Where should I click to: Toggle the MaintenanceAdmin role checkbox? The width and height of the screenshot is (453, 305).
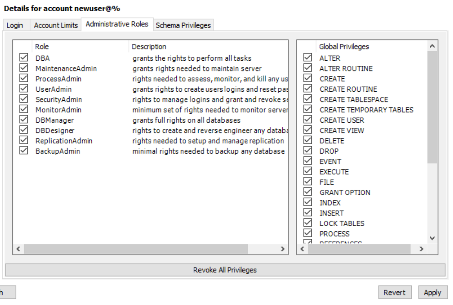point(24,68)
